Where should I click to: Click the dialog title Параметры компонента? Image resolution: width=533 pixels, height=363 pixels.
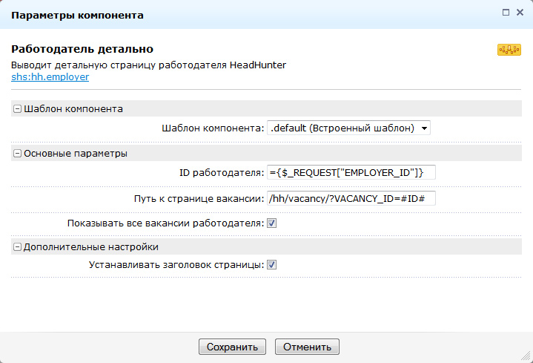(x=77, y=14)
